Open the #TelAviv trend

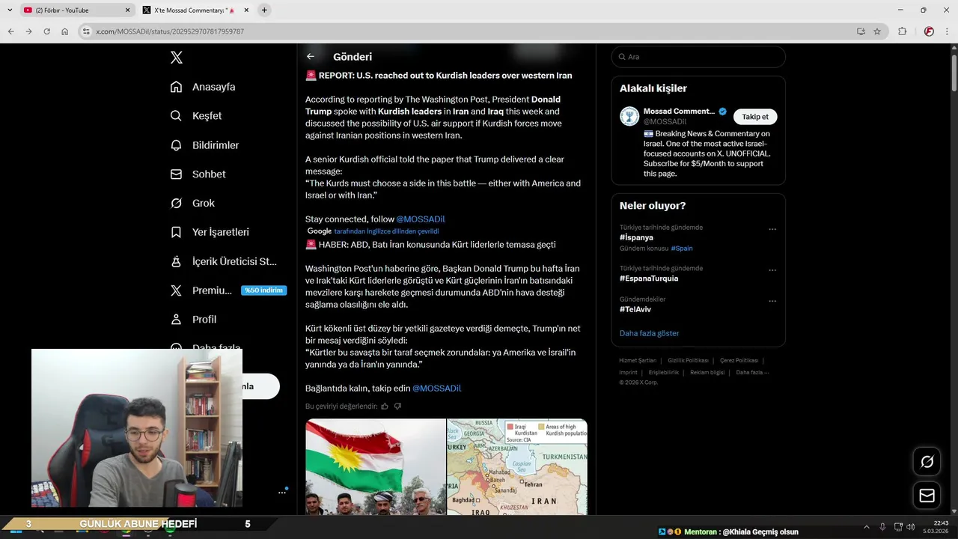tap(635, 309)
